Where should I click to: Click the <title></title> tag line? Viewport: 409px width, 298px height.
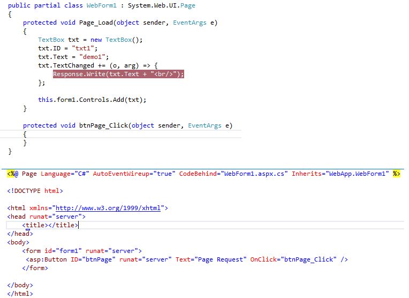point(50,225)
